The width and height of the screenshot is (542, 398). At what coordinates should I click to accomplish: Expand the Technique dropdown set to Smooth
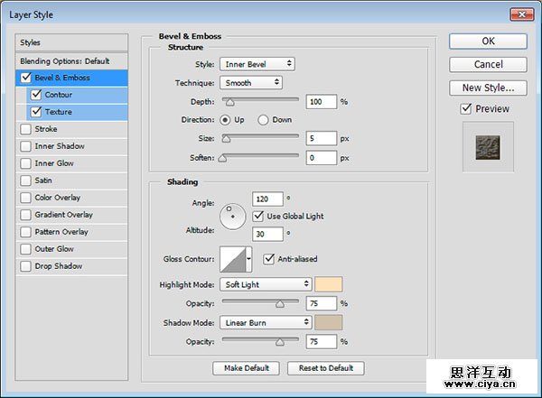coord(250,82)
